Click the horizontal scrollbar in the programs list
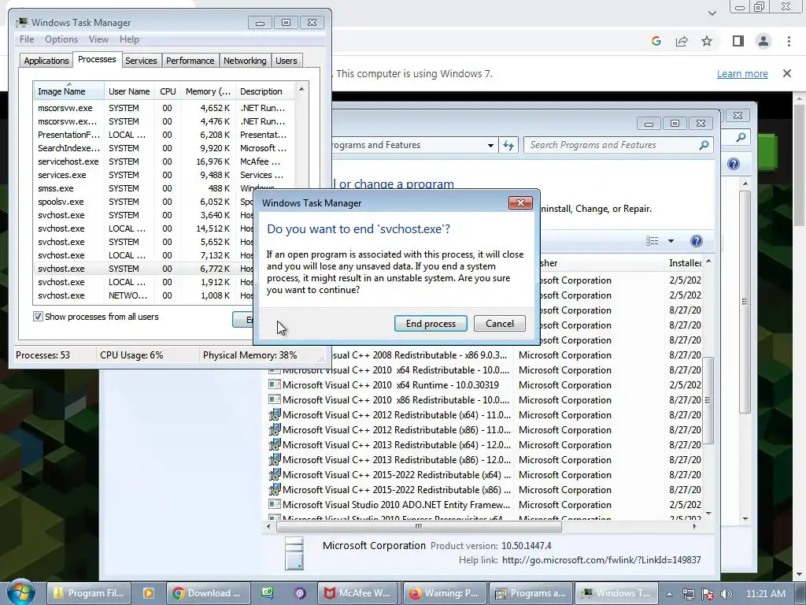The width and height of the screenshot is (806, 605). point(419,526)
